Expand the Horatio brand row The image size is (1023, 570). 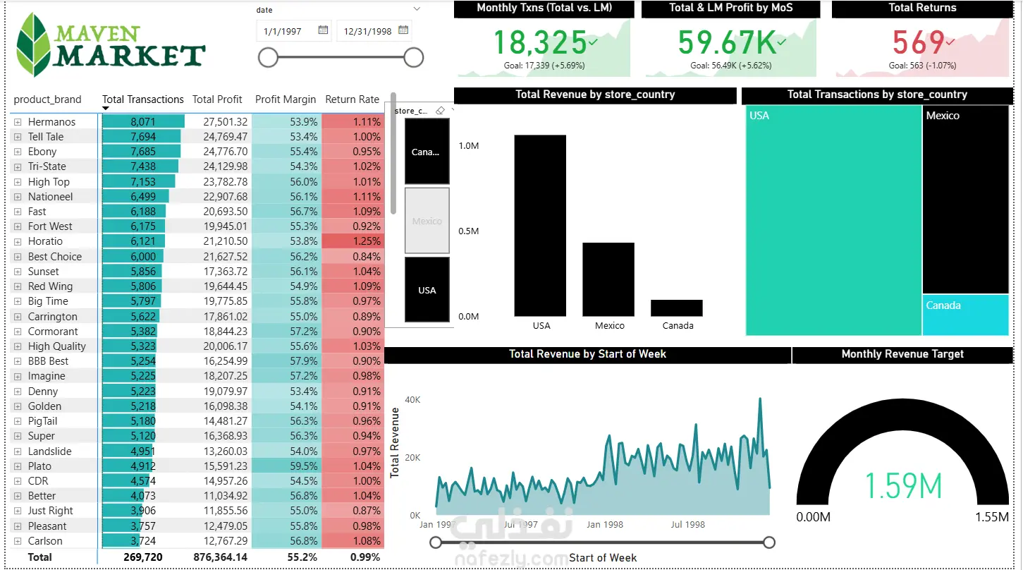18,241
